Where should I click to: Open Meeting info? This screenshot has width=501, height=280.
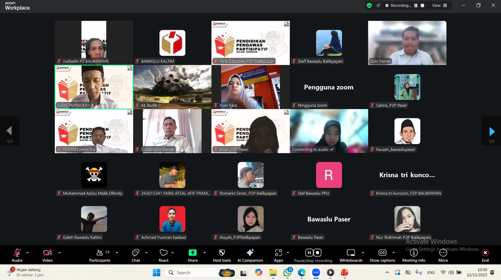pyautogui.click(x=414, y=255)
